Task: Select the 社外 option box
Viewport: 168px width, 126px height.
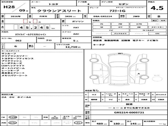Action: [163, 20]
